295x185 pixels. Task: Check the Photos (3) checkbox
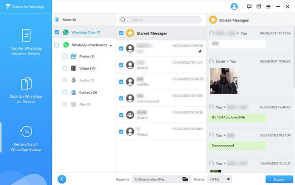pos(65,56)
